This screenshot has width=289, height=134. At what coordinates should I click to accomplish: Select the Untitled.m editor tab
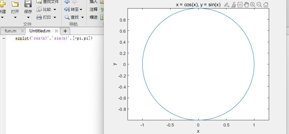40,31
